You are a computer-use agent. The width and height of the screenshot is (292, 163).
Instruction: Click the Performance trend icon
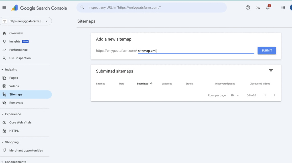point(4,50)
